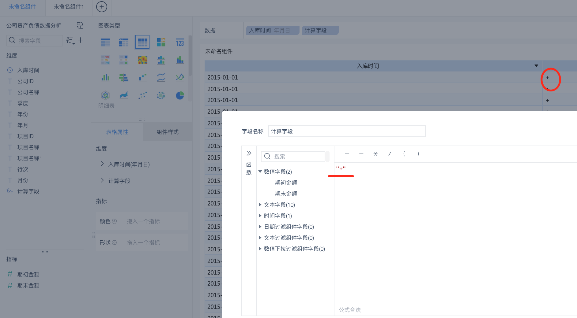Expand the 数值下拉过滤组件字段(0) node

(x=260, y=249)
